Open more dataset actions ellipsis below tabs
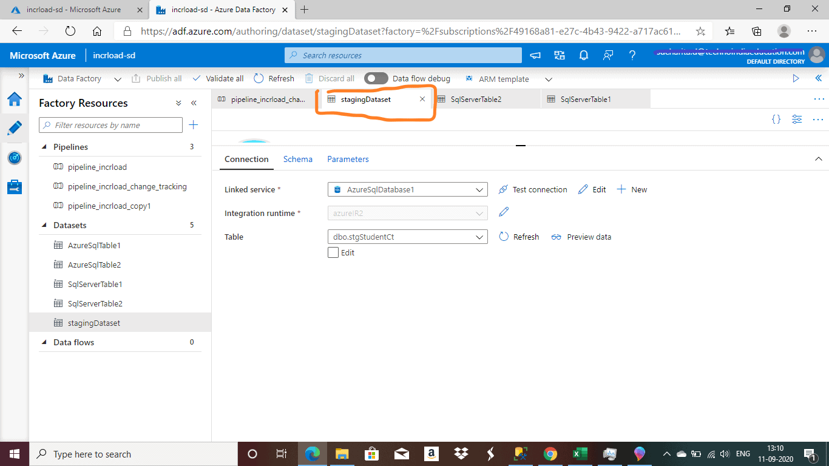Image resolution: width=829 pixels, height=466 pixels. tap(818, 120)
